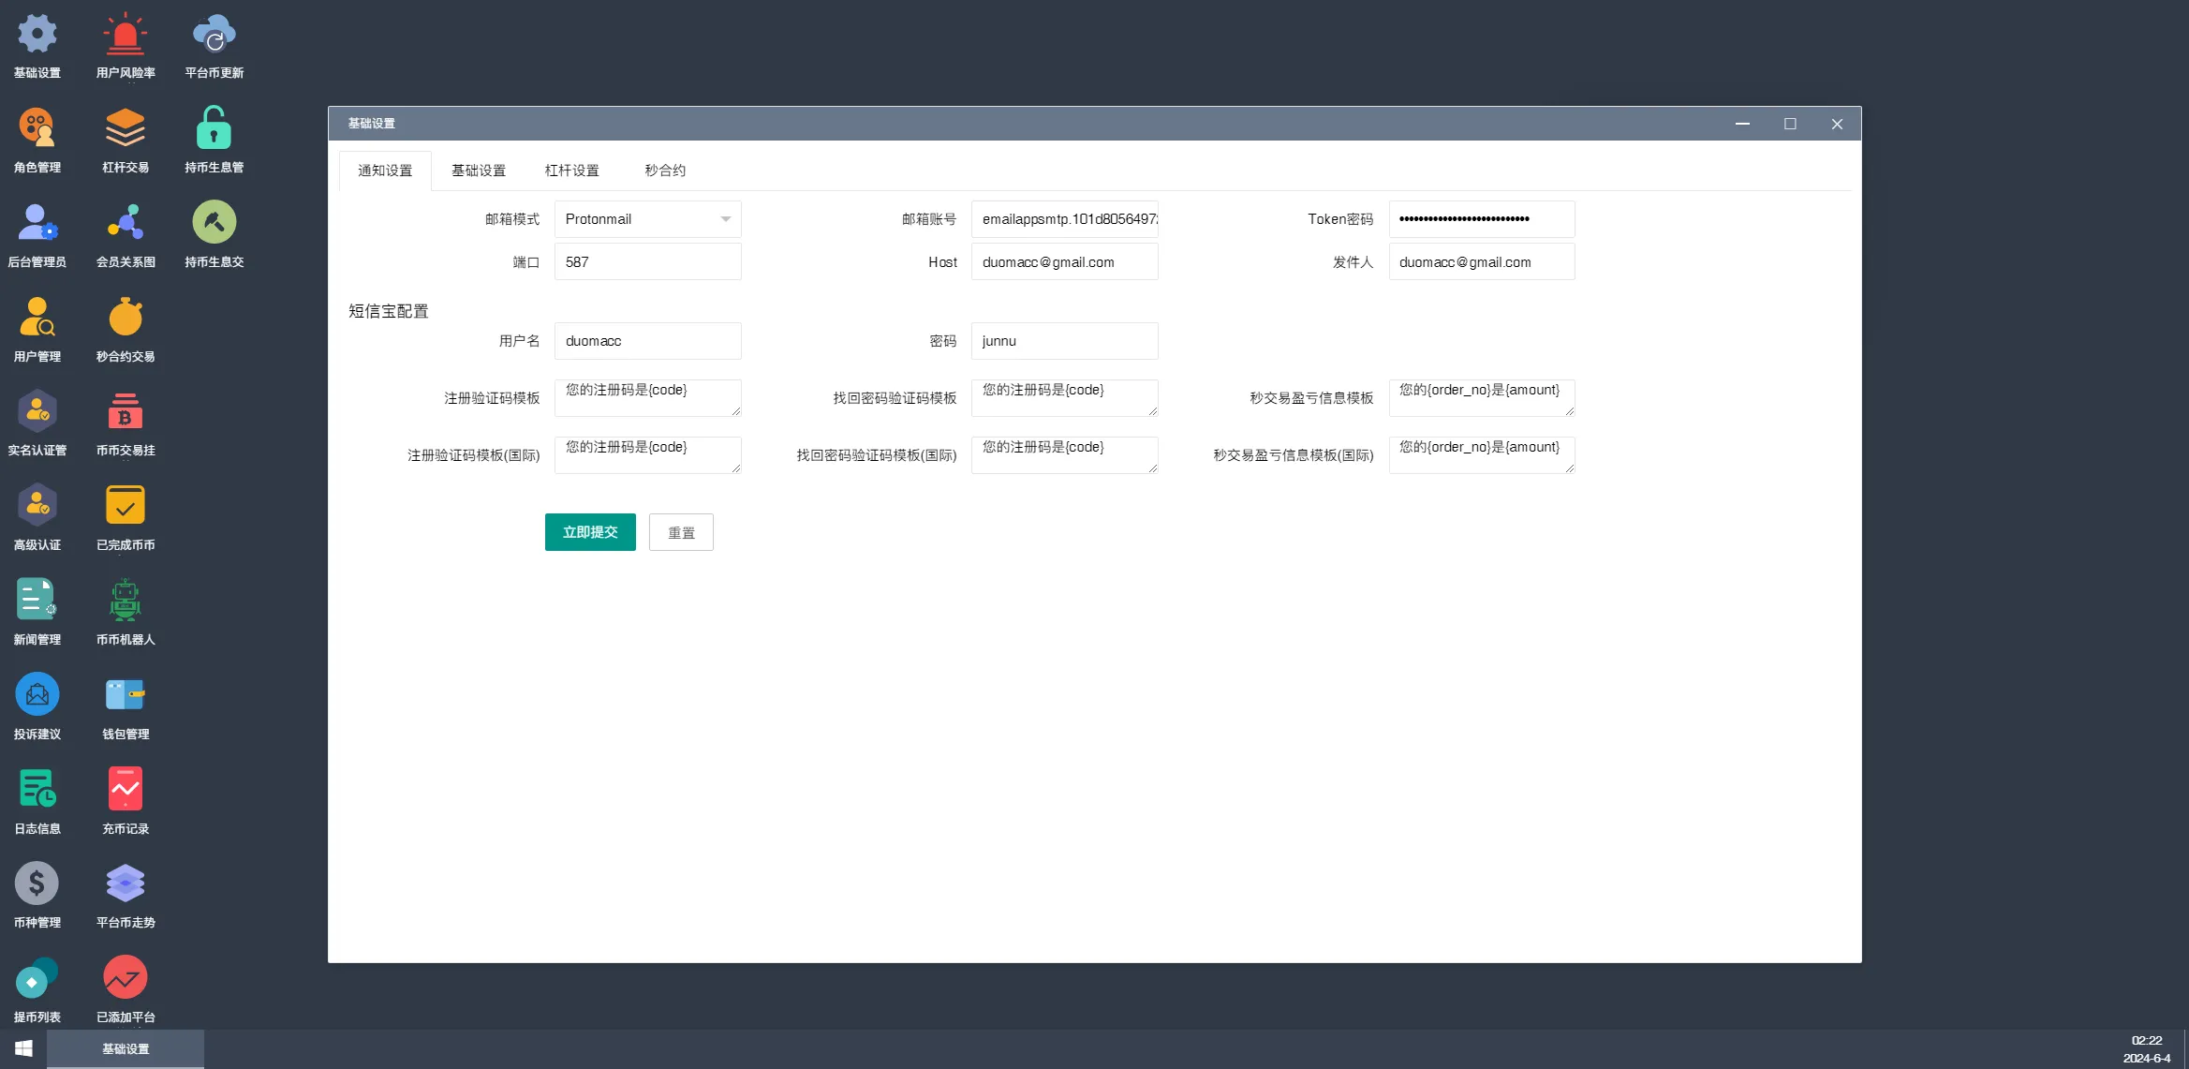Open the 会员关系图 icon
This screenshot has height=1069, width=2189.
point(126,224)
